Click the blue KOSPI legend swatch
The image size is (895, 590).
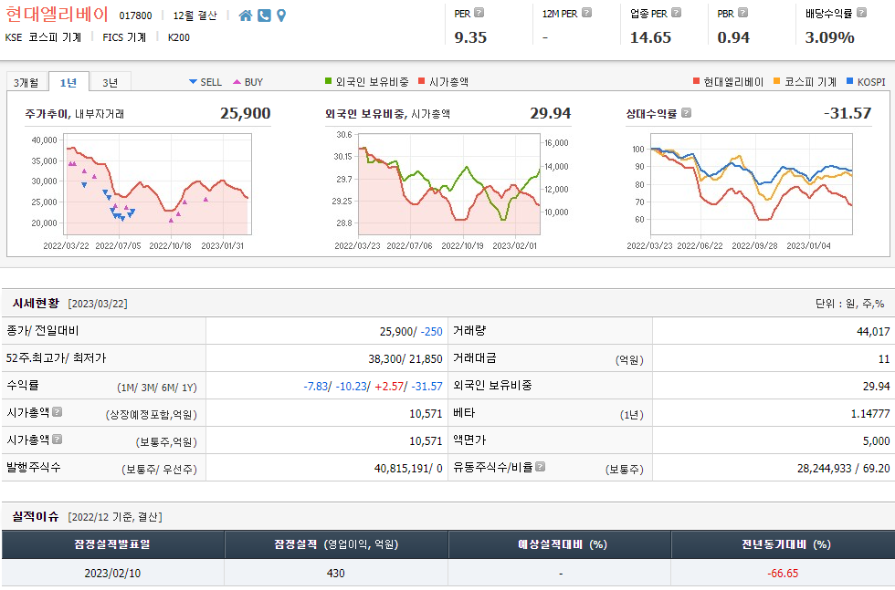[x=850, y=81]
